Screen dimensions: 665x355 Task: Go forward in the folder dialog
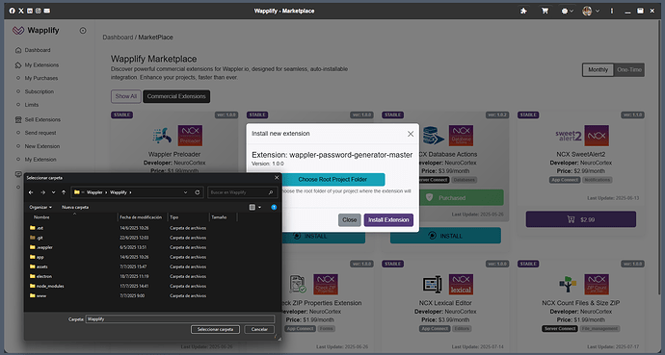[x=42, y=192]
